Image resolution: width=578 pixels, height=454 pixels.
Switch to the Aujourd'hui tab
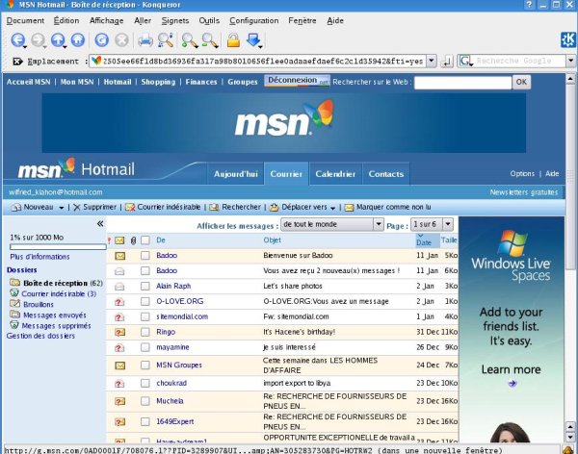pos(236,174)
